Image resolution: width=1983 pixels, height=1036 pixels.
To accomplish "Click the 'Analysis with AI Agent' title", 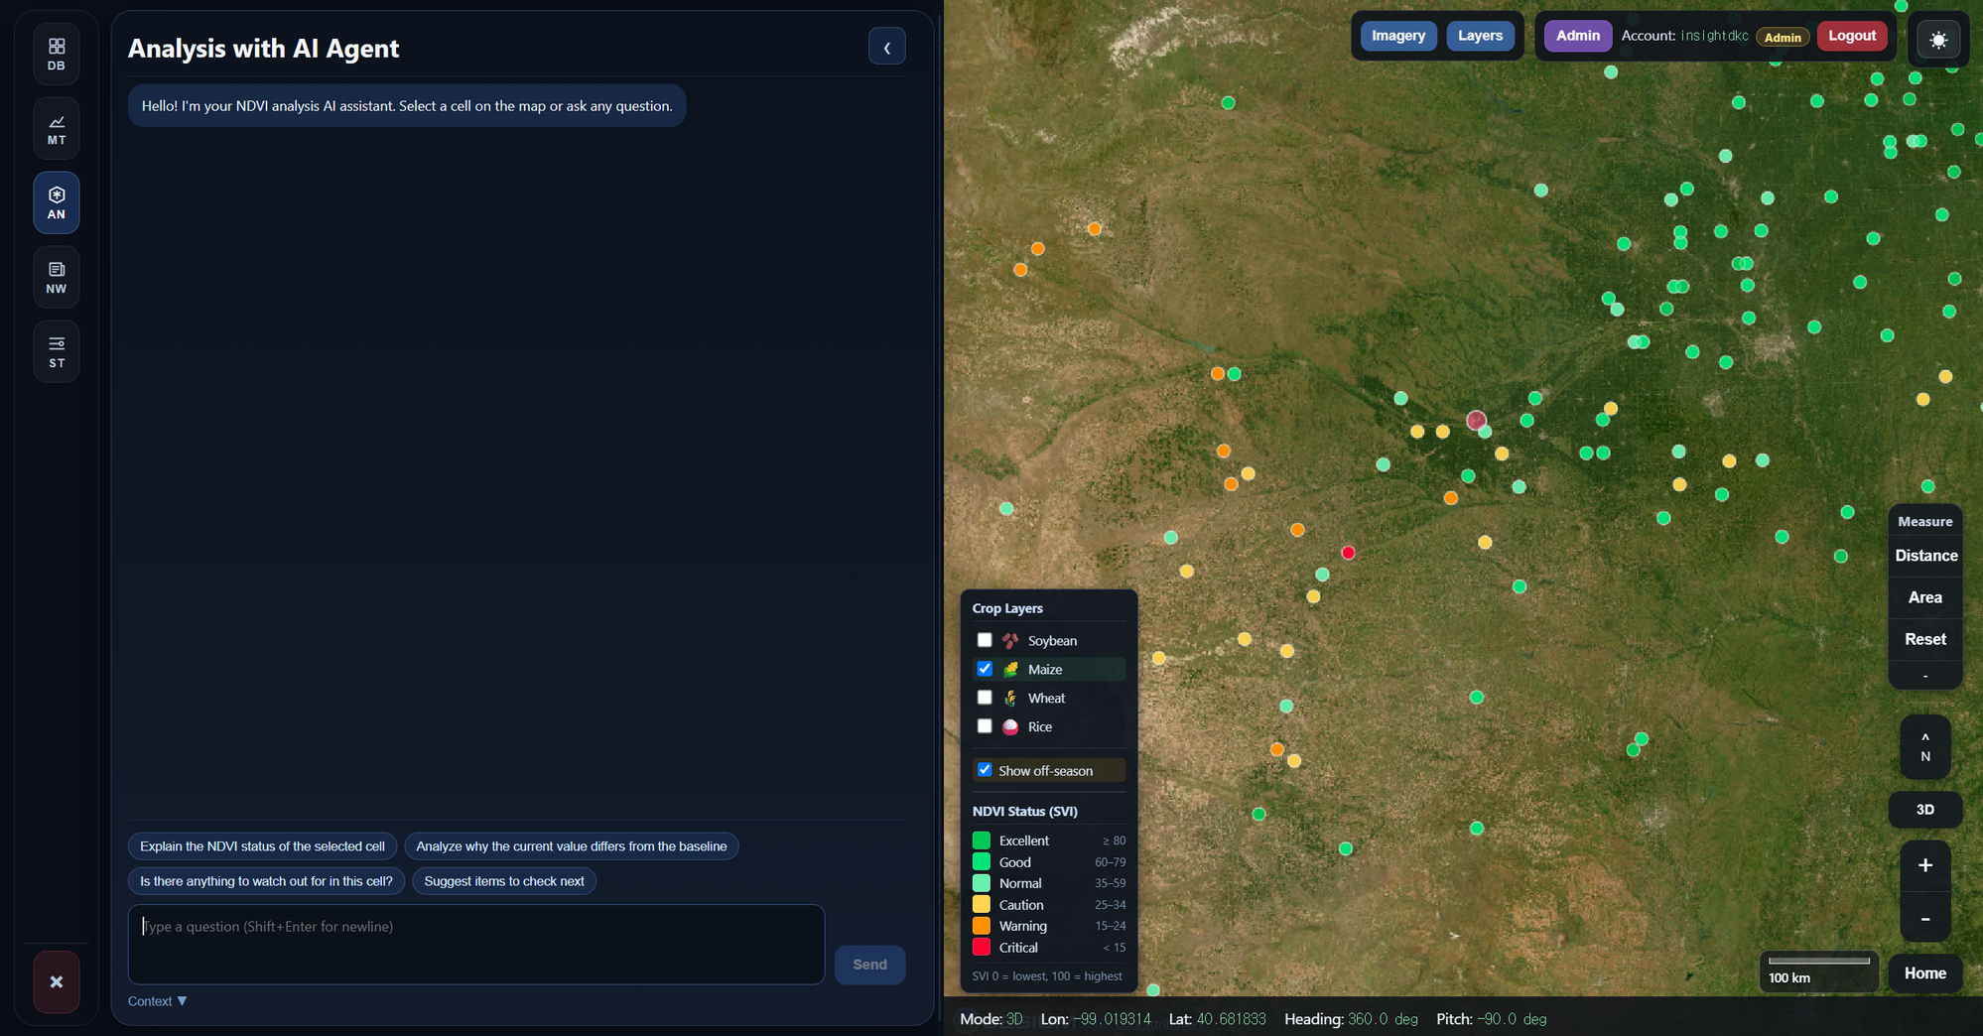I will (263, 49).
